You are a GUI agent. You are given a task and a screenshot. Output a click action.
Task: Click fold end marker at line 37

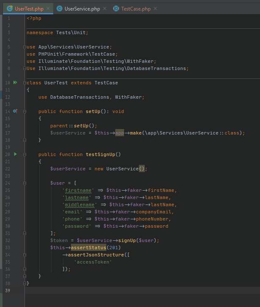tap(24, 276)
